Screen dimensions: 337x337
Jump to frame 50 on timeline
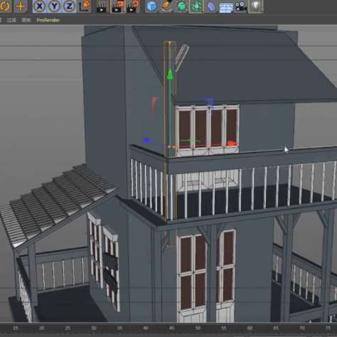198,328
